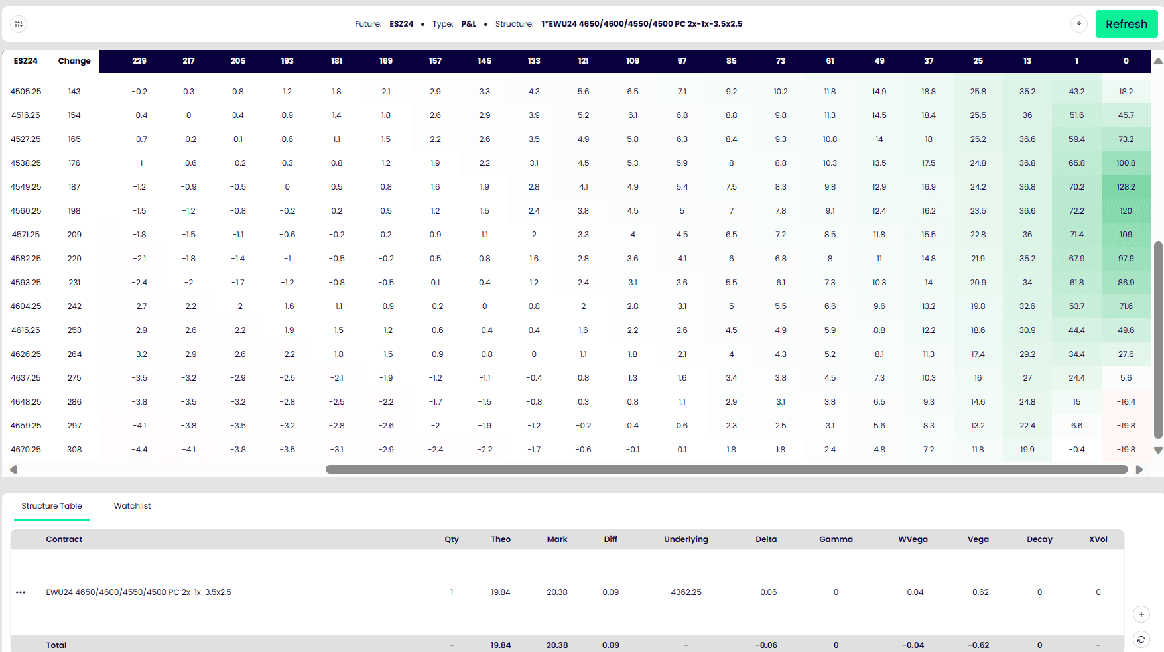Click the left horizontal scroll arrow
The image size is (1164, 652).
[13, 470]
